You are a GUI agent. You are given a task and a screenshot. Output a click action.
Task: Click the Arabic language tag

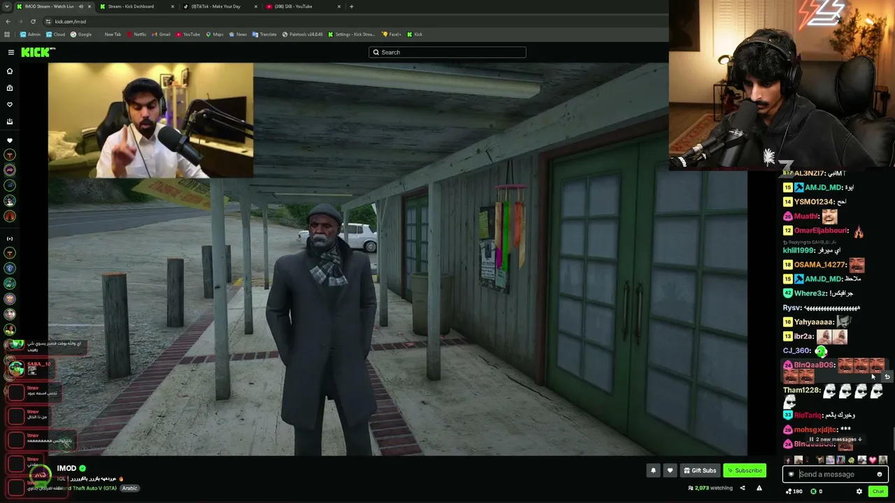pyautogui.click(x=130, y=488)
